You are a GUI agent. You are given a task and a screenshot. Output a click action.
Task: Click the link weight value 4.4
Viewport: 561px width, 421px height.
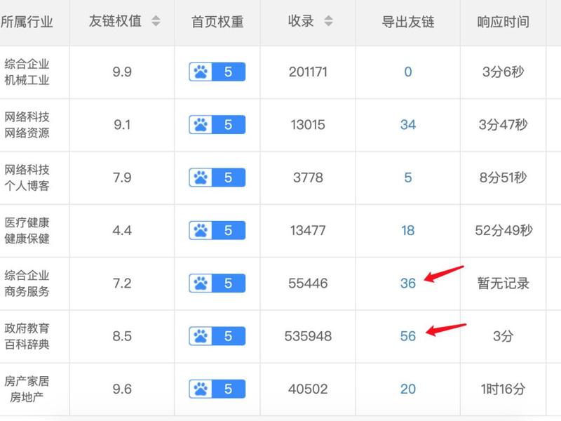click(x=122, y=230)
